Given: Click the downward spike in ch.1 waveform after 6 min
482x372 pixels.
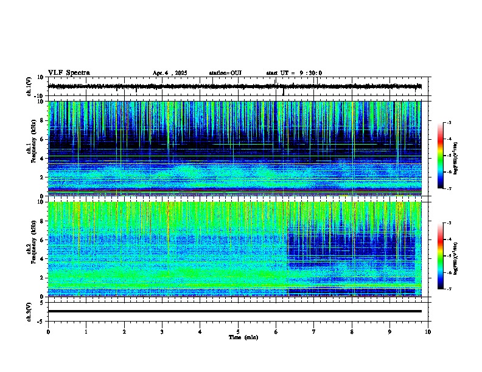Looking at the screenshot, I should [x=283, y=92].
